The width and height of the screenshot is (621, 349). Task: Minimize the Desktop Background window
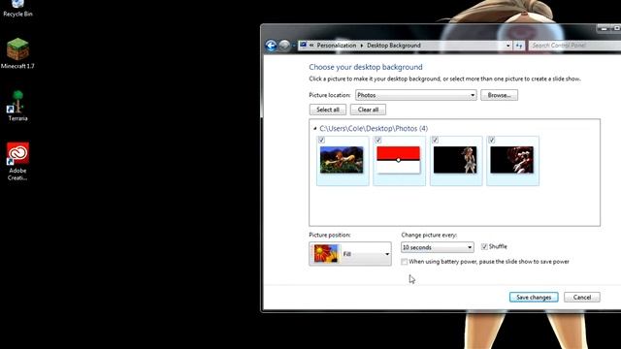pos(604,28)
